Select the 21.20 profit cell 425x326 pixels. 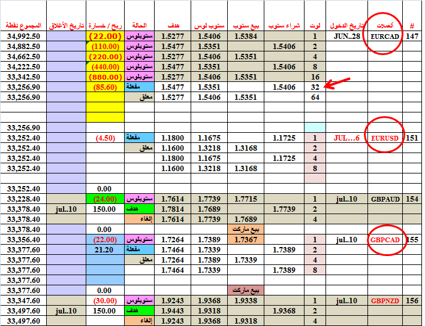[x=105, y=249]
